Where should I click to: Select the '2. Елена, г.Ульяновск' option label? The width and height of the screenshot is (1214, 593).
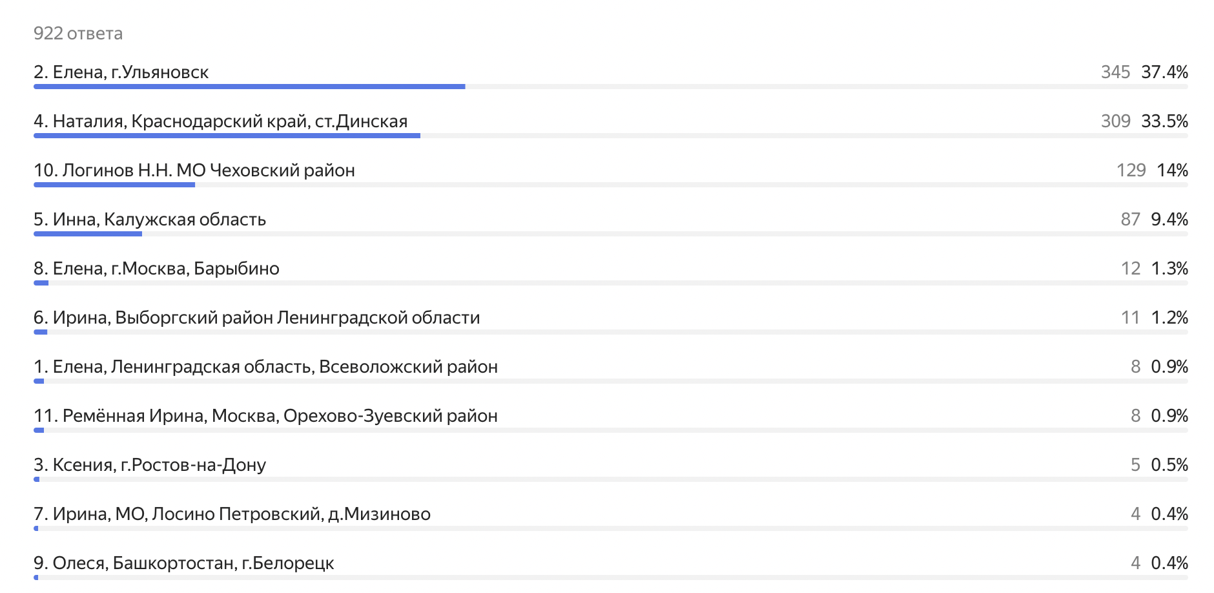tap(121, 72)
